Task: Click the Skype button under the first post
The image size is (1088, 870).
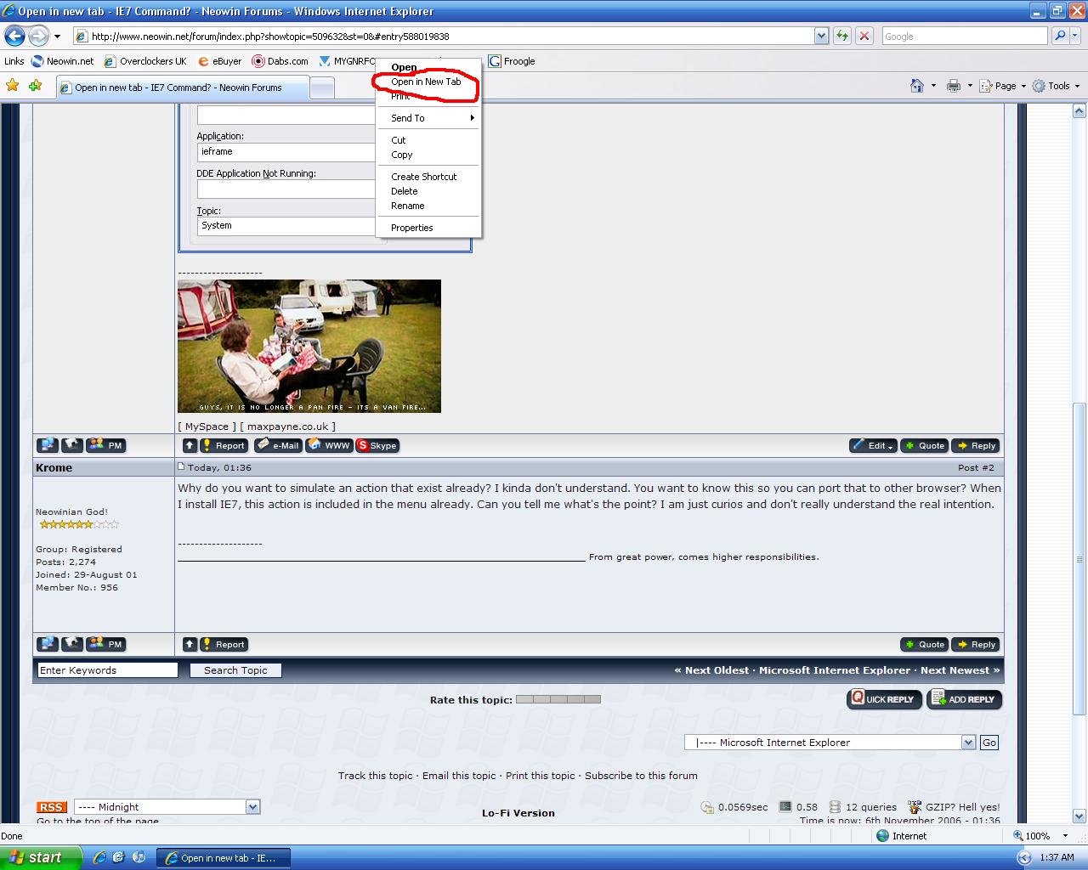Action: [x=377, y=445]
